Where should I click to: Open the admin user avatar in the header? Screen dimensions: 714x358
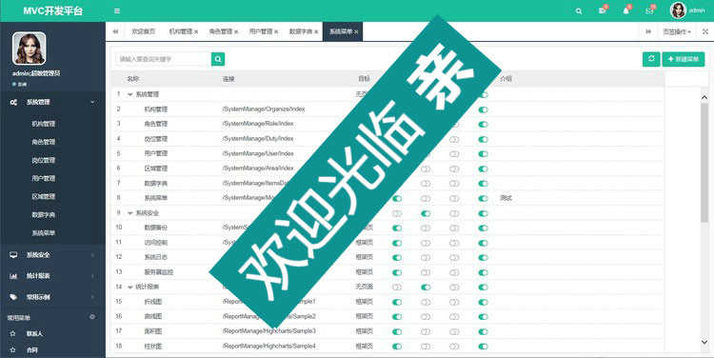click(678, 10)
